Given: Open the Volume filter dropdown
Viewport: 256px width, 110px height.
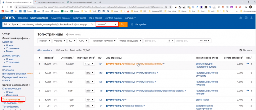Looking at the screenshot, I should coord(59,41).
